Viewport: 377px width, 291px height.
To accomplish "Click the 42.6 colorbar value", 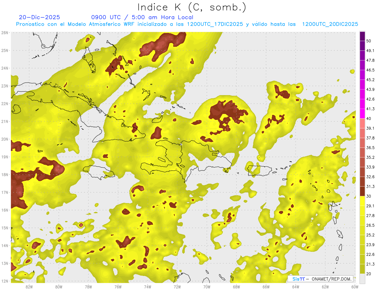I will [x=370, y=99].
